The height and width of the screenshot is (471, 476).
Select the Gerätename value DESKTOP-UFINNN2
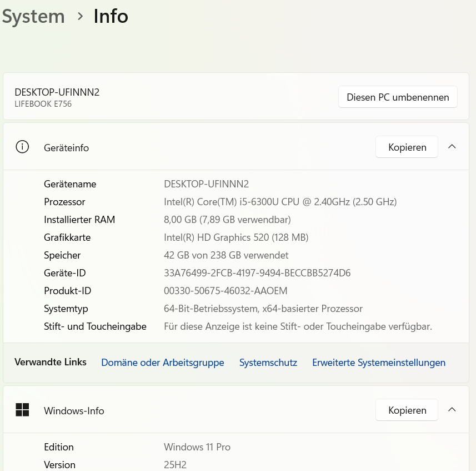coord(206,184)
